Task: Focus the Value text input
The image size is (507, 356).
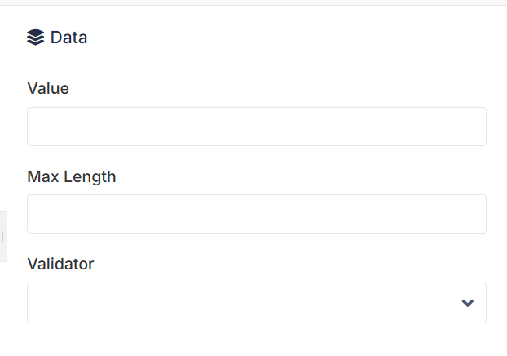Action: click(257, 127)
